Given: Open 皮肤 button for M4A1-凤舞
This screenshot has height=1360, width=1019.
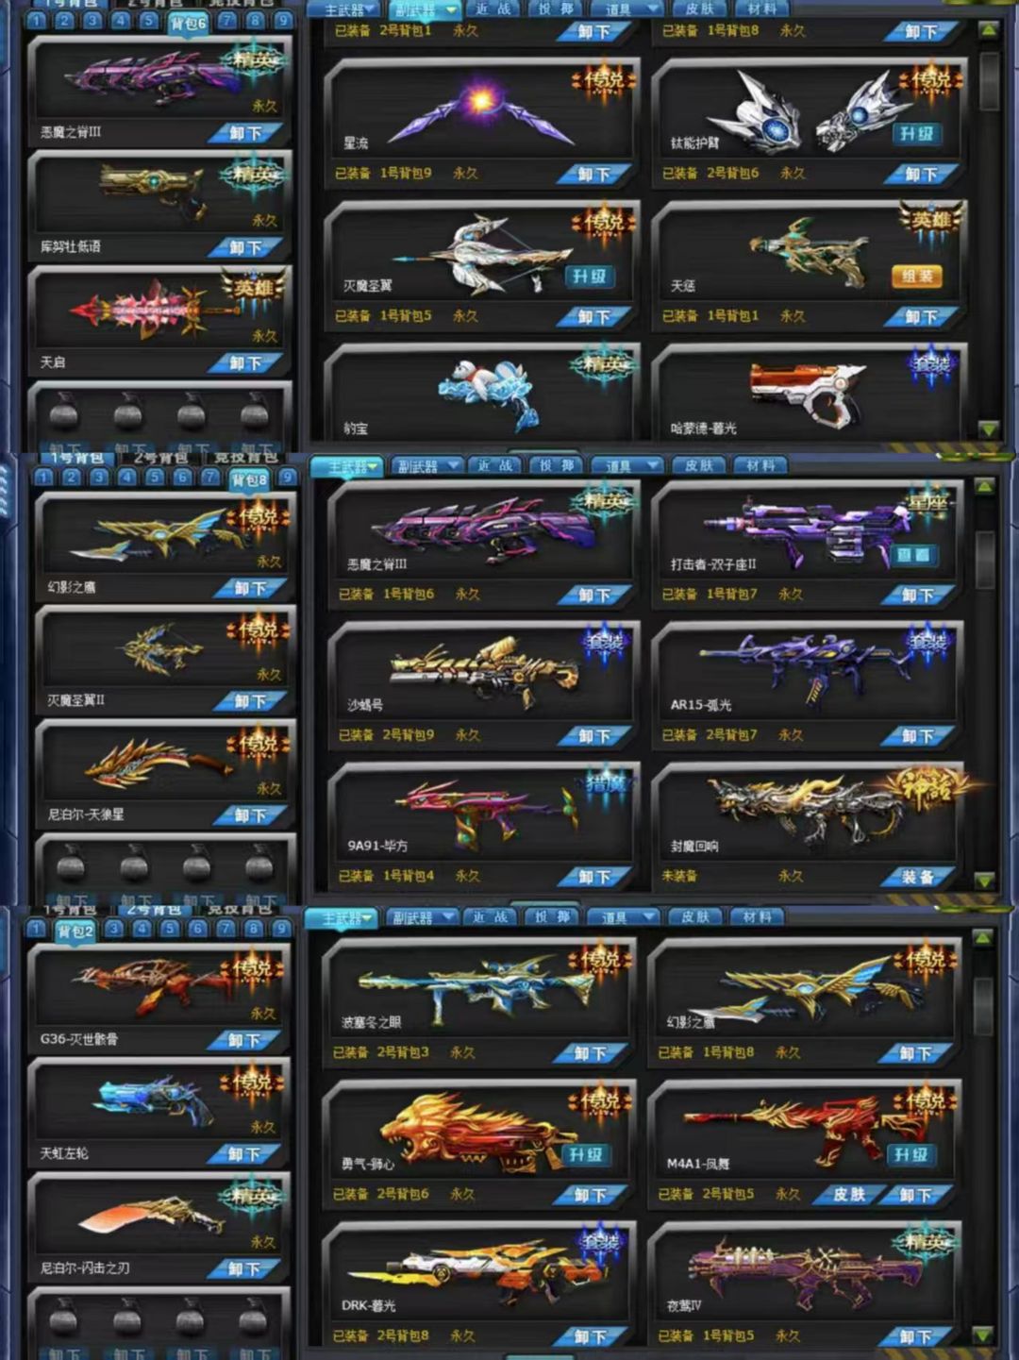Looking at the screenshot, I should tap(850, 1195).
